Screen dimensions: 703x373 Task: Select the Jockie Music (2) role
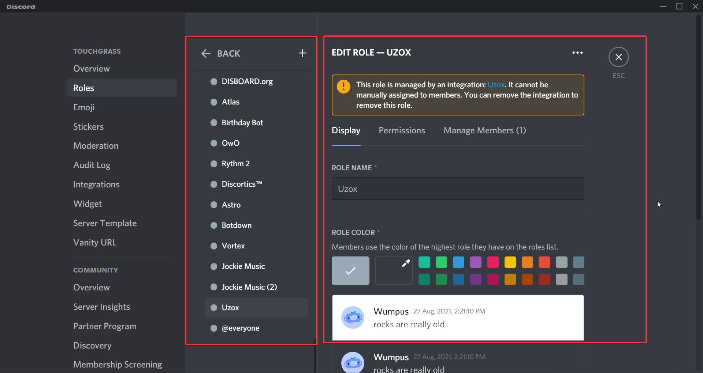pyautogui.click(x=256, y=287)
